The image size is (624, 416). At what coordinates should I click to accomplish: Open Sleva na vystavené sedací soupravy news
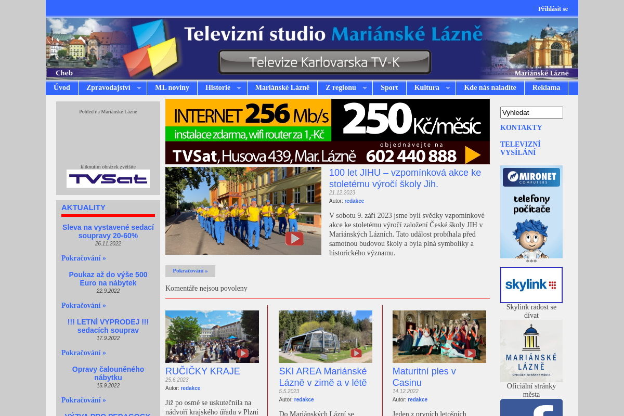click(x=108, y=231)
